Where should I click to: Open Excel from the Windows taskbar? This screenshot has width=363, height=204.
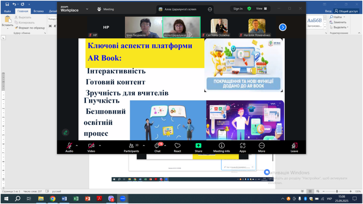(x=76, y=199)
